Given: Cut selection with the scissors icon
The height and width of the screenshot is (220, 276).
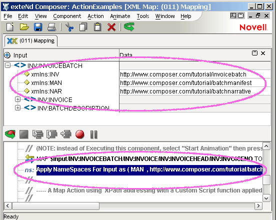Looking at the screenshot, I should 69,27.
